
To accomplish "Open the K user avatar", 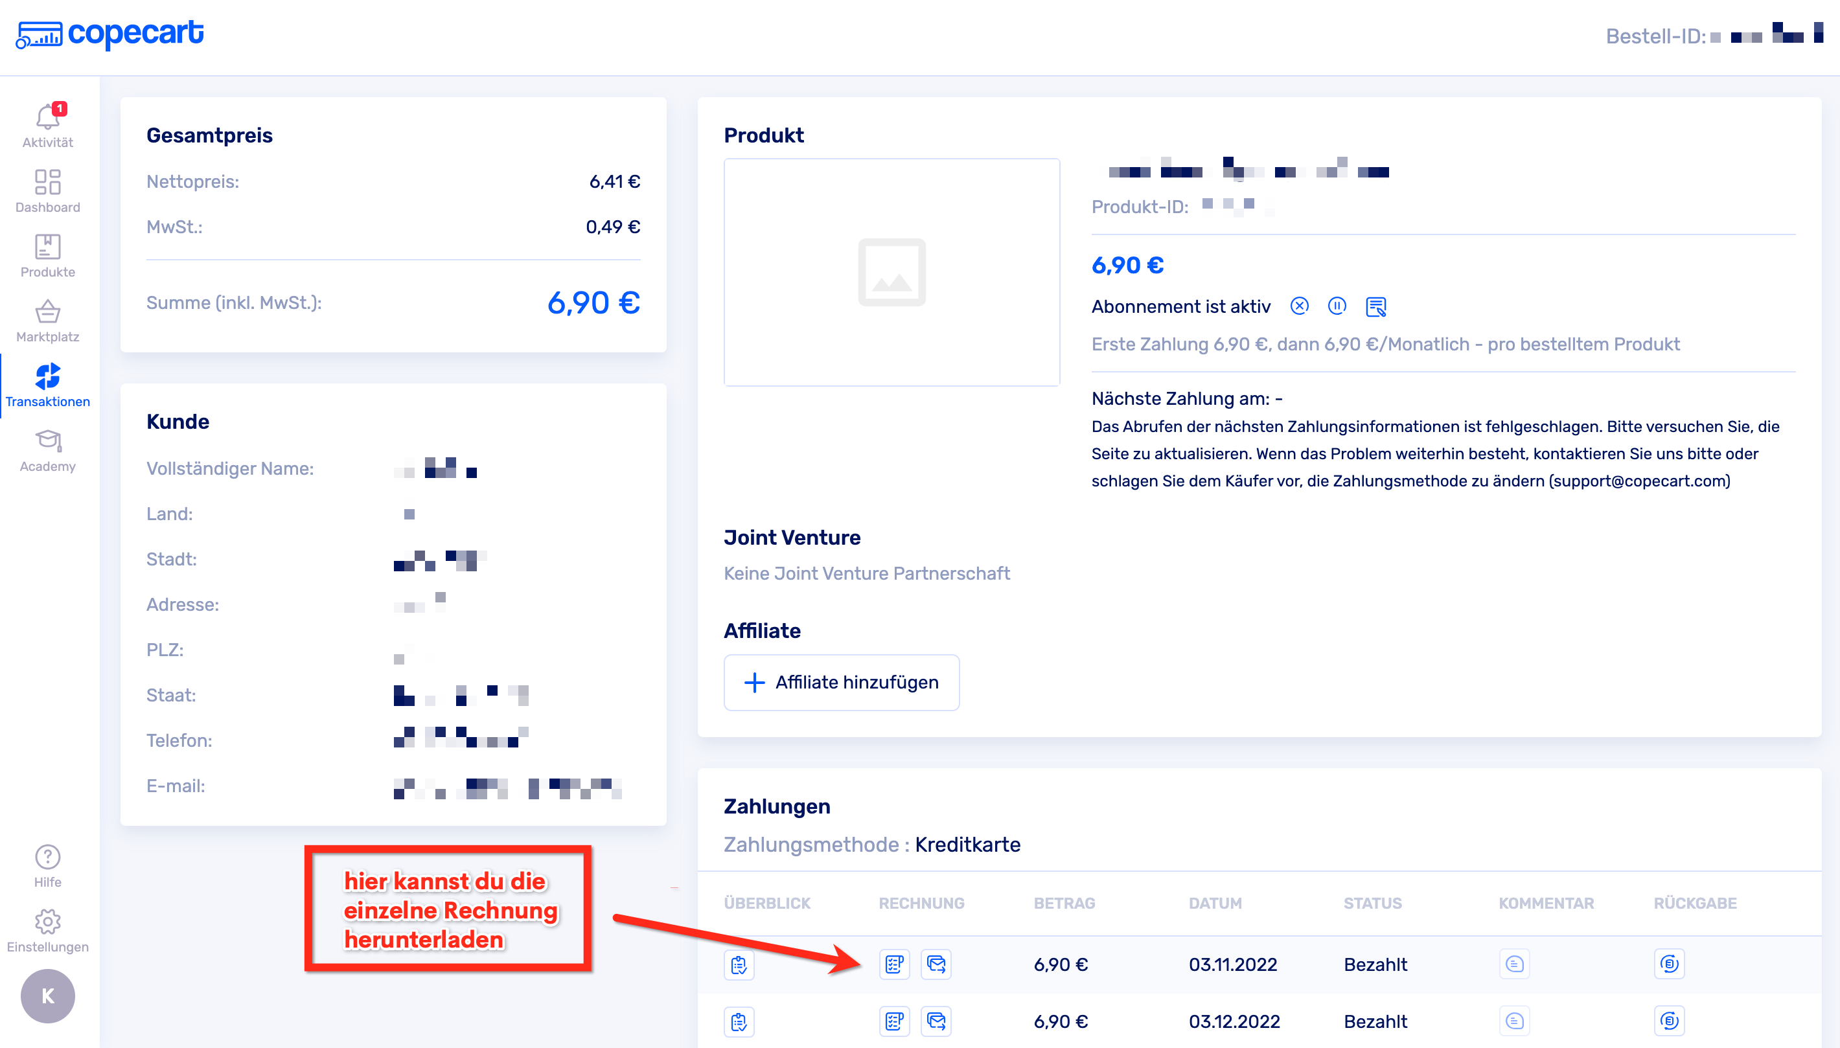I will pos(47,996).
